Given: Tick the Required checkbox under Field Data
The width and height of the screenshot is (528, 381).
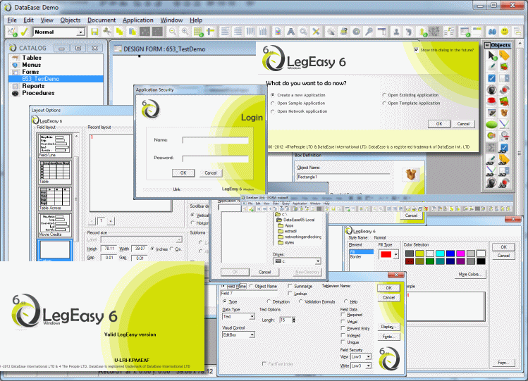Looking at the screenshot, I should [343, 315].
